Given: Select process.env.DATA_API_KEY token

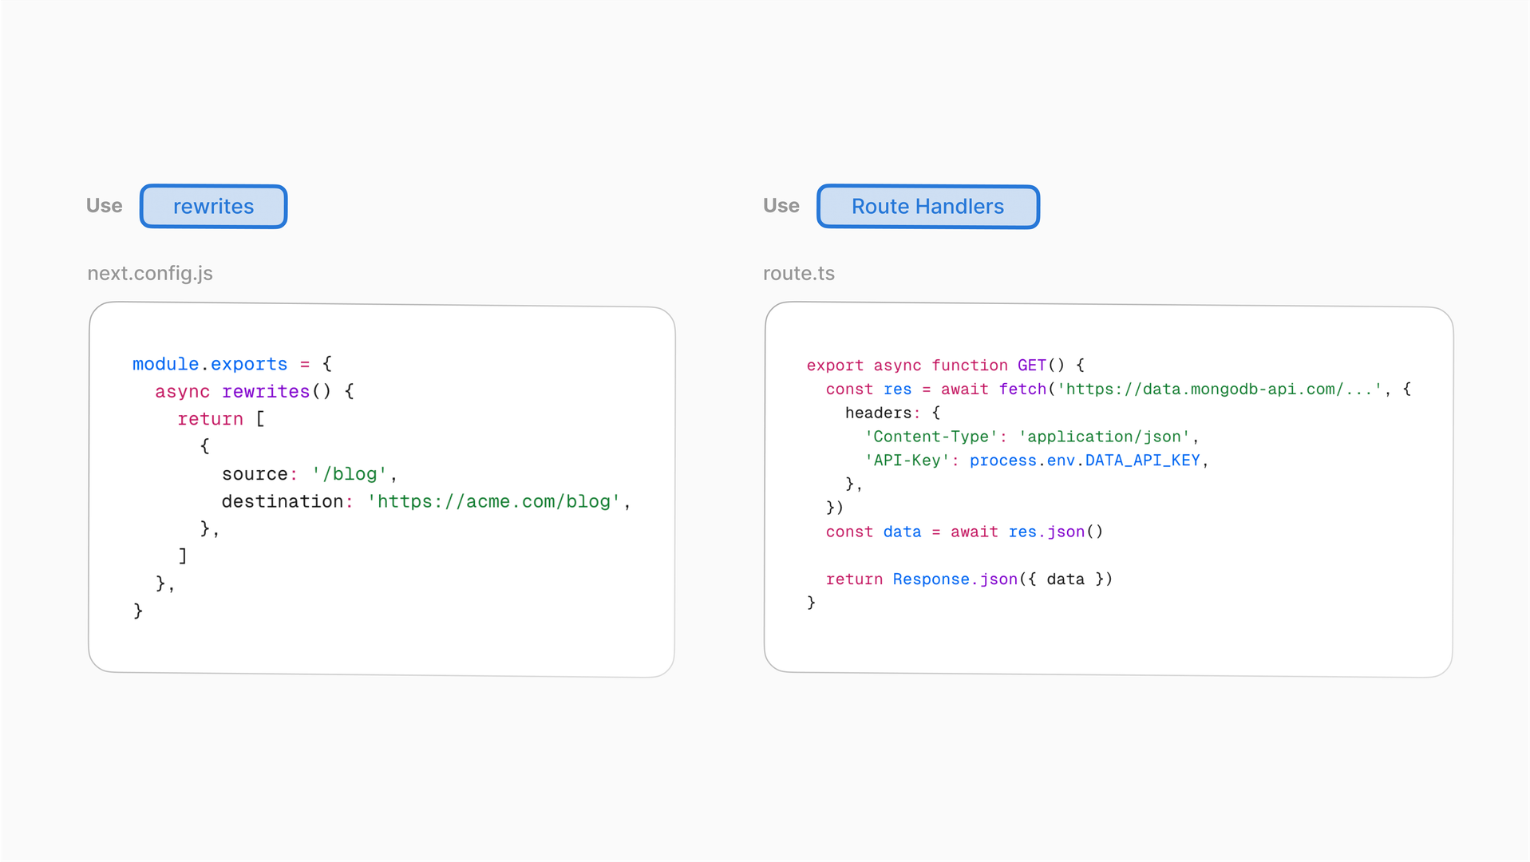Looking at the screenshot, I should (x=1084, y=461).
